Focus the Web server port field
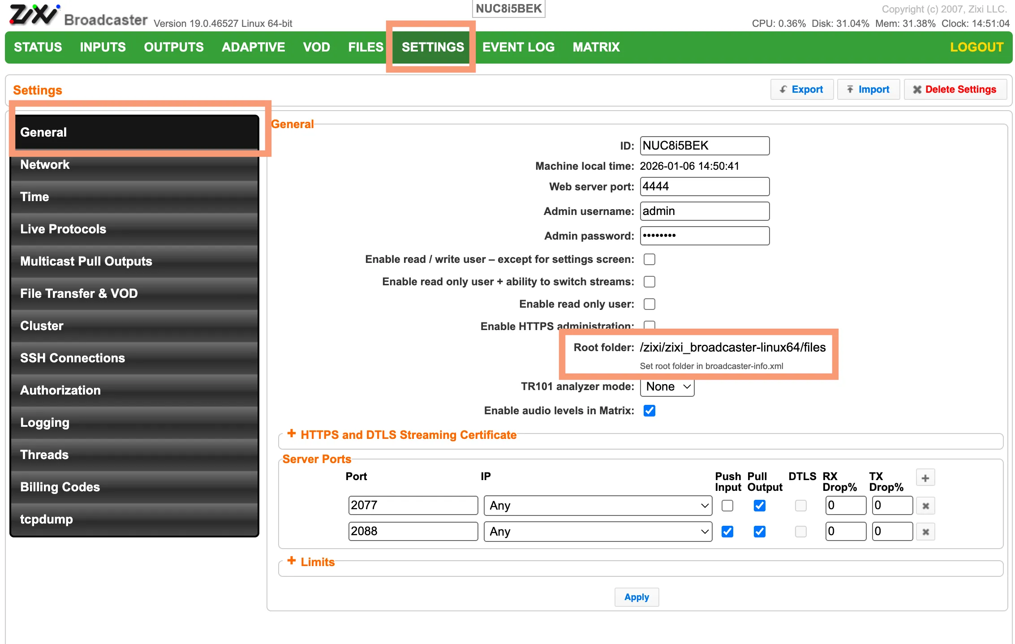 click(705, 187)
